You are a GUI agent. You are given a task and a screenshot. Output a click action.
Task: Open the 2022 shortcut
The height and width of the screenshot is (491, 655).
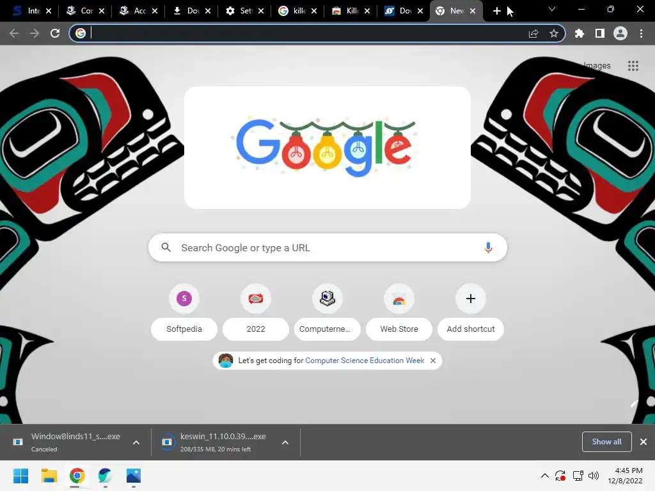point(256,312)
